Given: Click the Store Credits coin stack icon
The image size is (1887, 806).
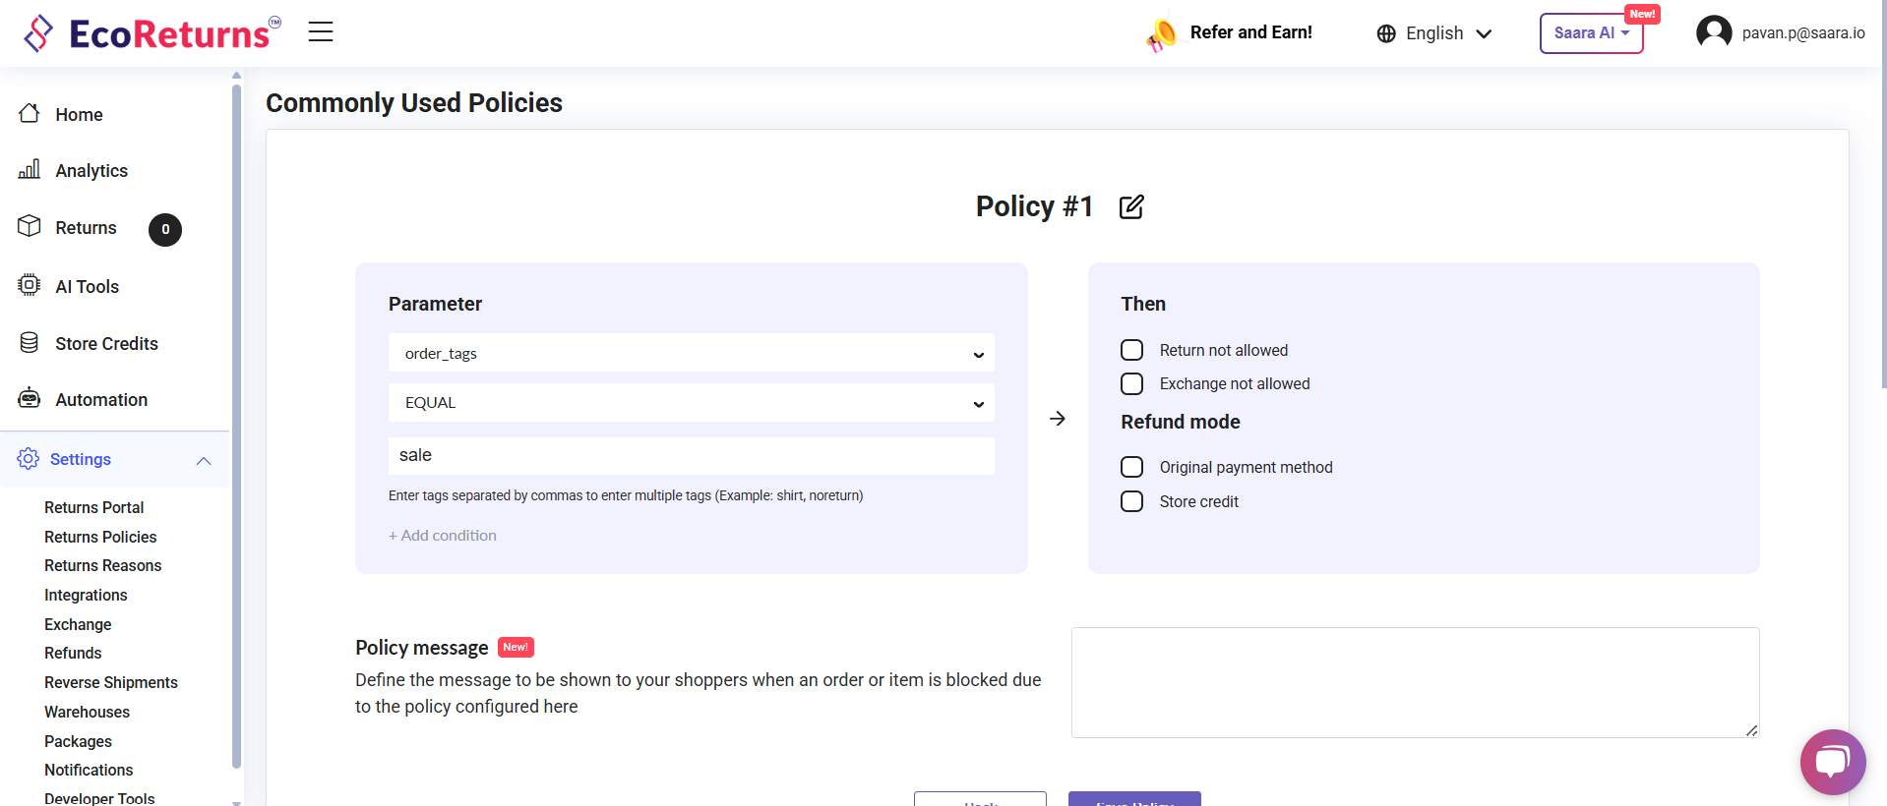Looking at the screenshot, I should tap(30, 343).
